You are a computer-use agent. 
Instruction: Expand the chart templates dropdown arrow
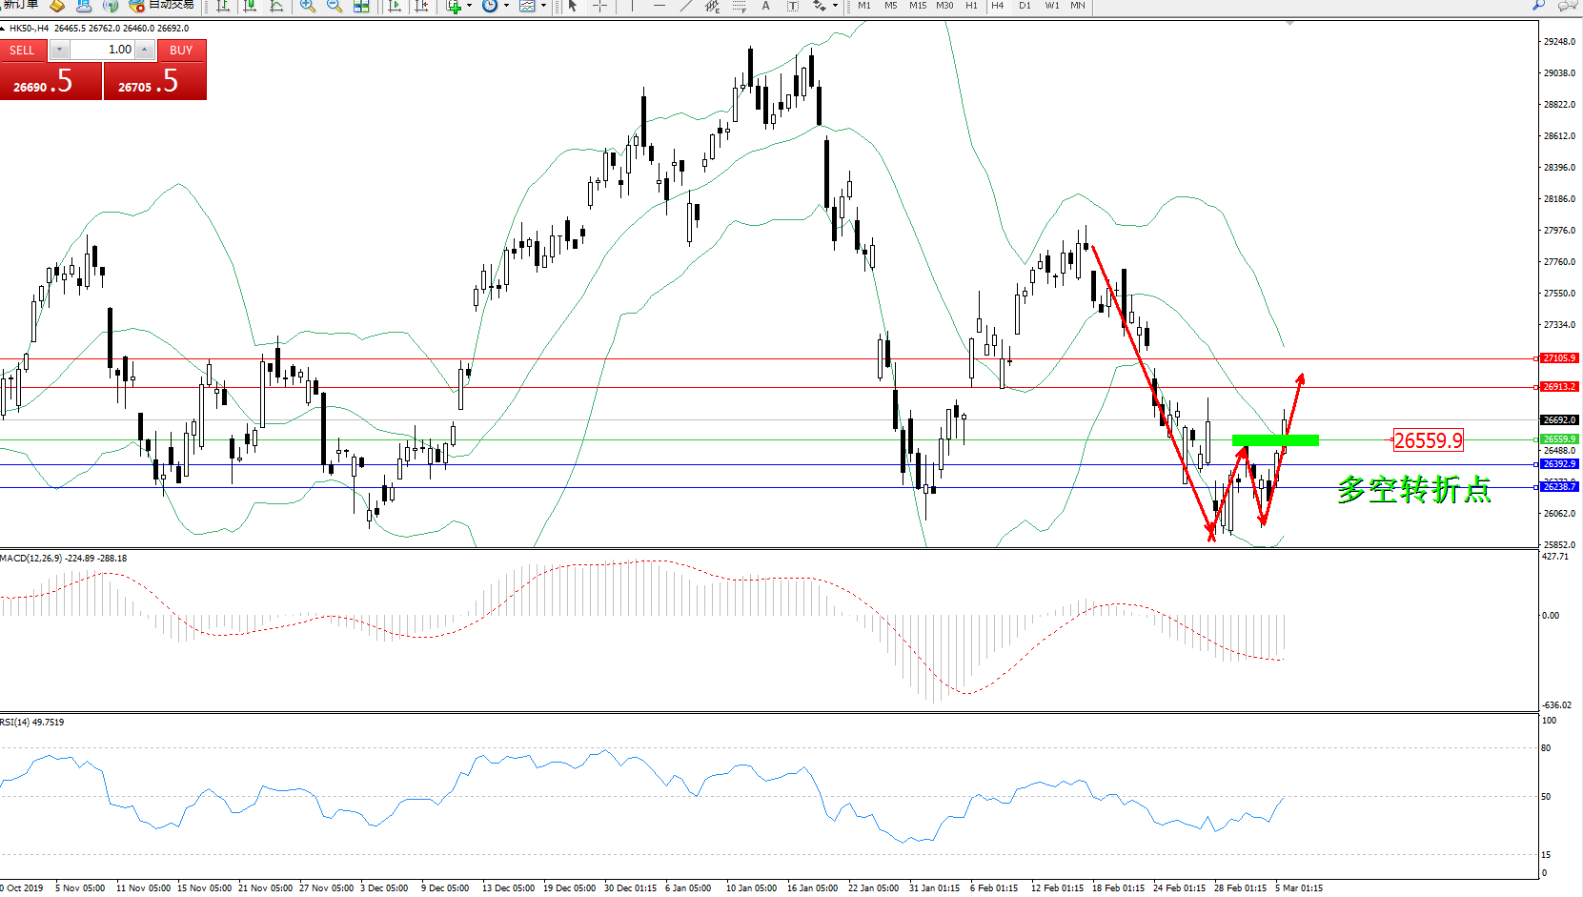[x=543, y=6]
